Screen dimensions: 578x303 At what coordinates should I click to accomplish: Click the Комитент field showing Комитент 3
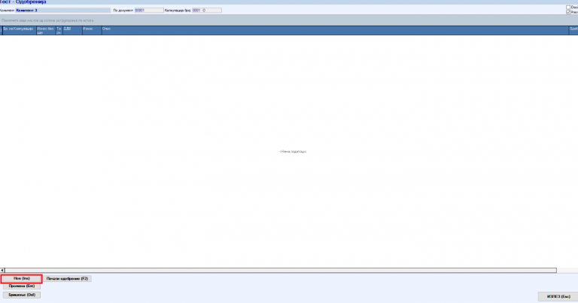pyautogui.click(x=62, y=11)
